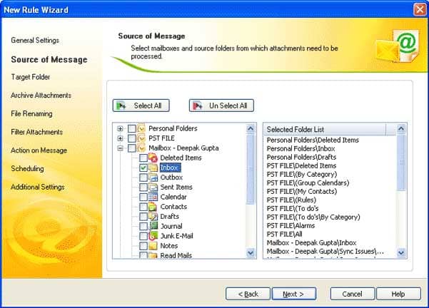The image size is (429, 308).
Task: Click folder tree scroll down arrow
Action: point(251,253)
